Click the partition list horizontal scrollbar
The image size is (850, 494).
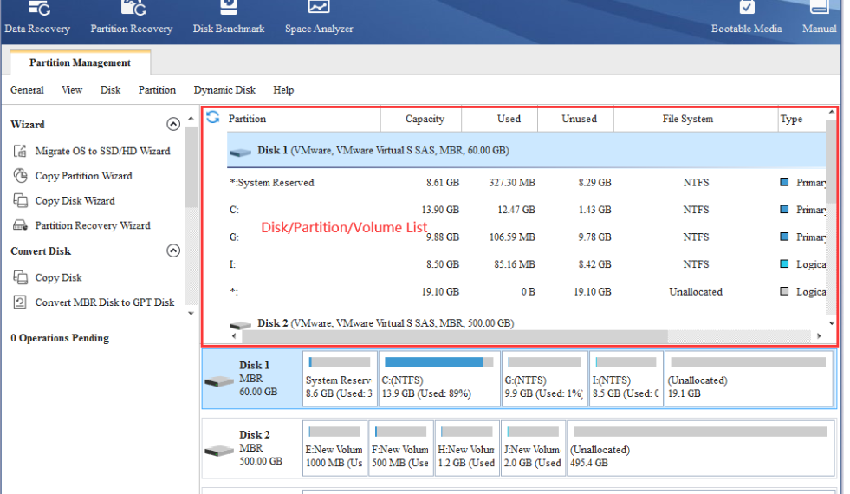(x=455, y=336)
